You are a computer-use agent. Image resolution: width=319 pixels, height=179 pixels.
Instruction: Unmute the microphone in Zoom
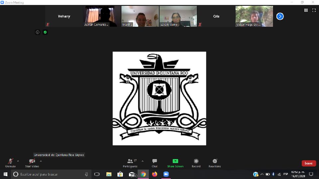tap(10, 163)
